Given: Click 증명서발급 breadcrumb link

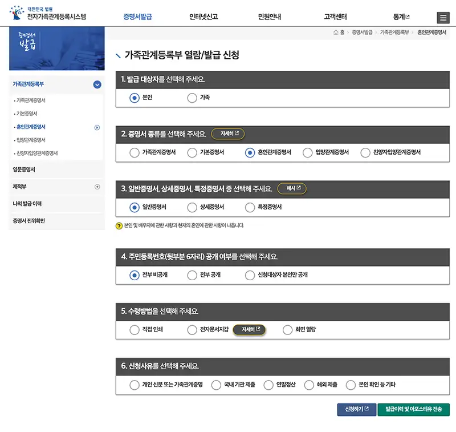Looking at the screenshot, I should pos(362,33).
